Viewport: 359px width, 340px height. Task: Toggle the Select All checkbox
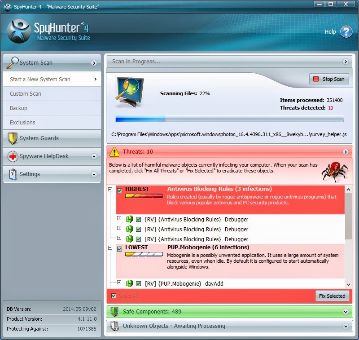pos(114,296)
